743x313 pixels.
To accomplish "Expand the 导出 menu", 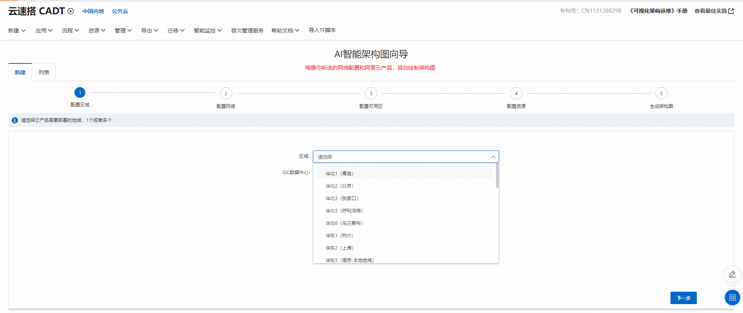I will [149, 31].
